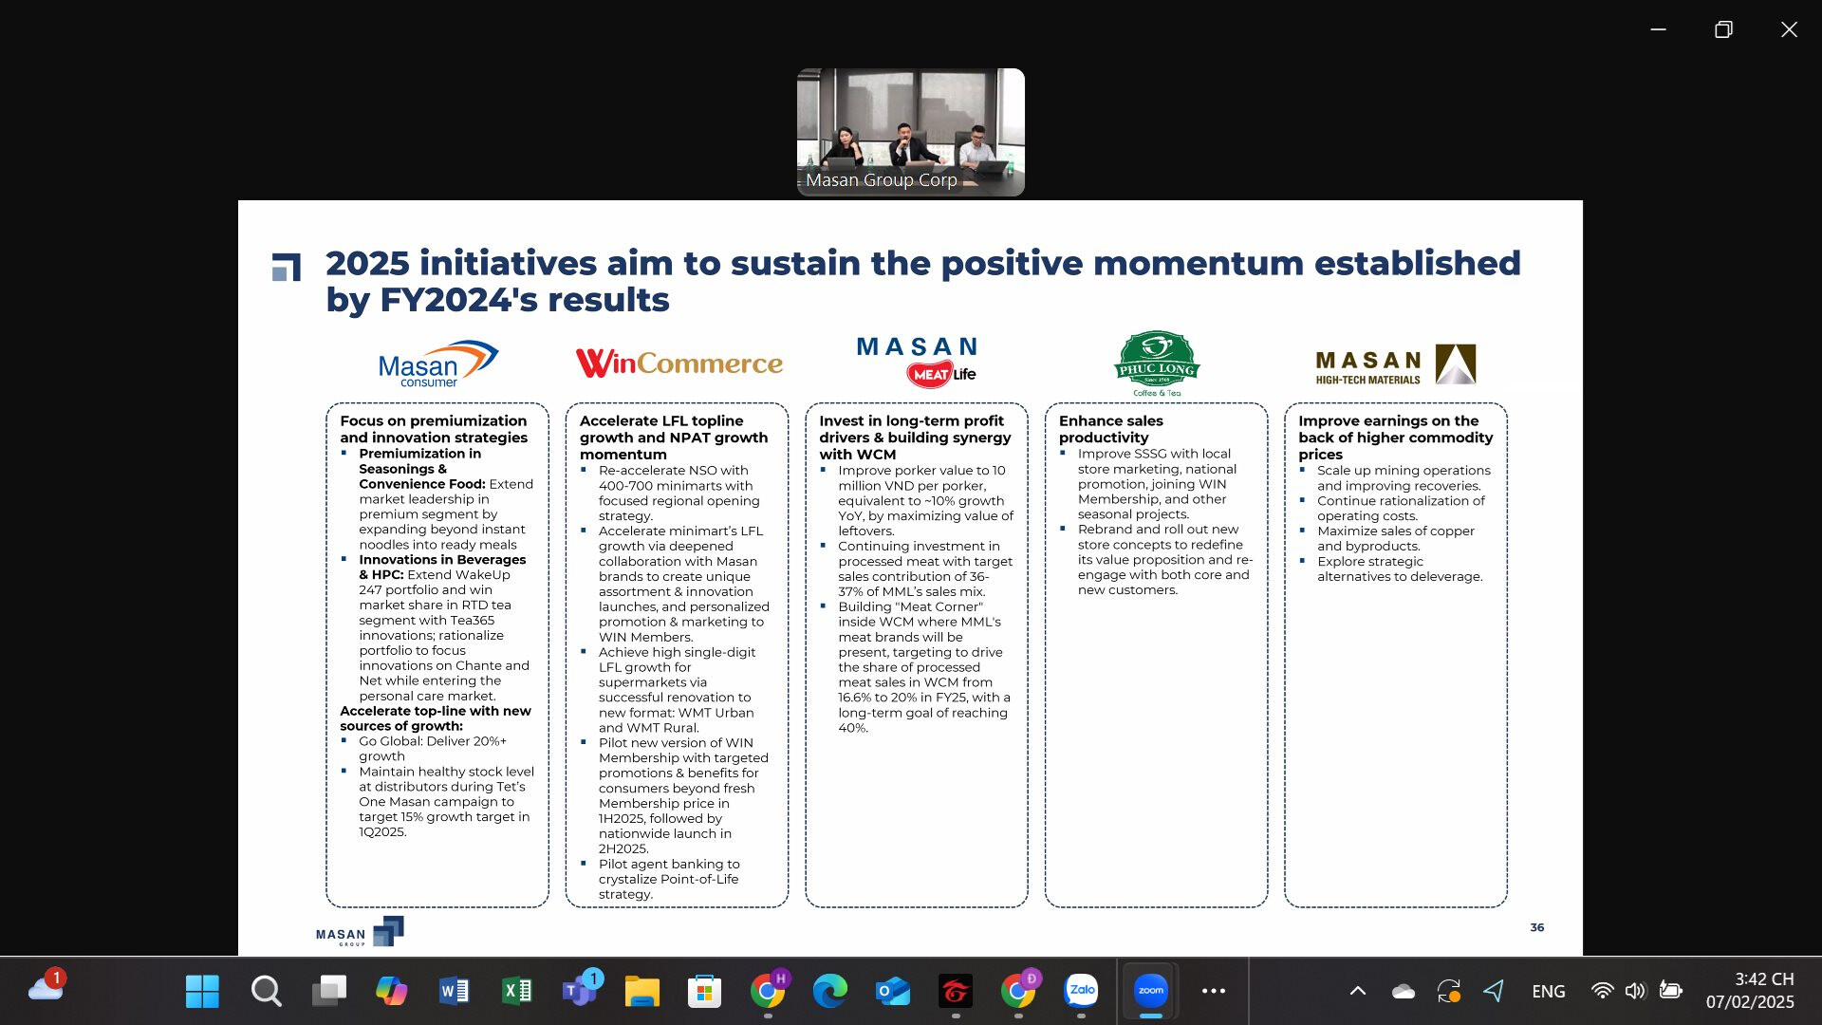Click the Masan Group Corp video thumbnail
This screenshot has width=1822, height=1025.
[910, 131]
